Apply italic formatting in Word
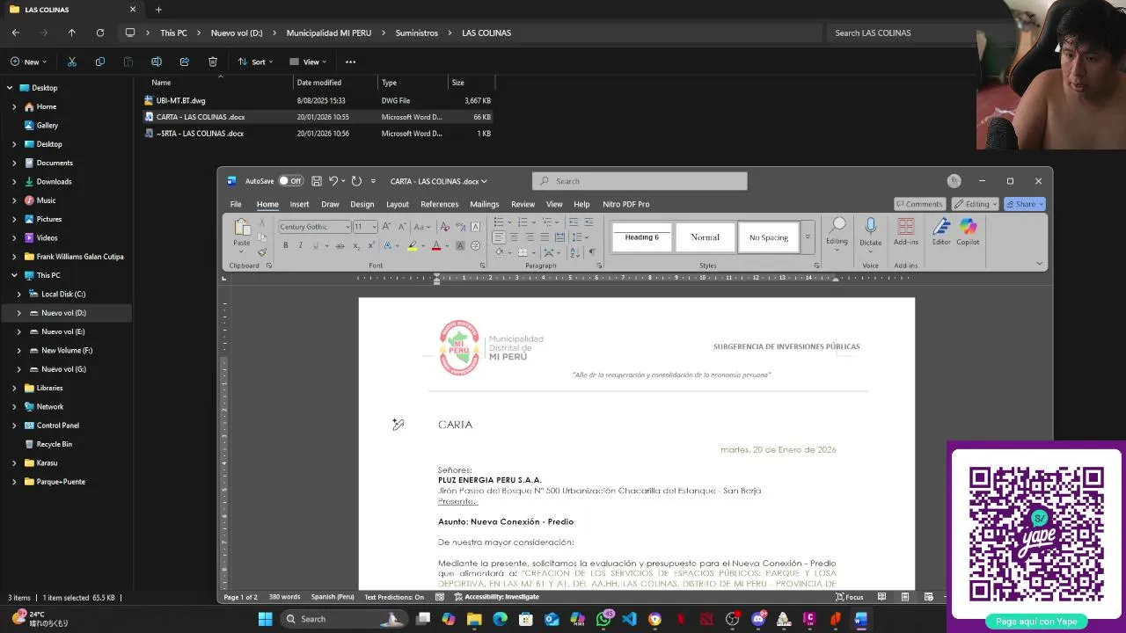The image size is (1126, 633). click(x=300, y=246)
